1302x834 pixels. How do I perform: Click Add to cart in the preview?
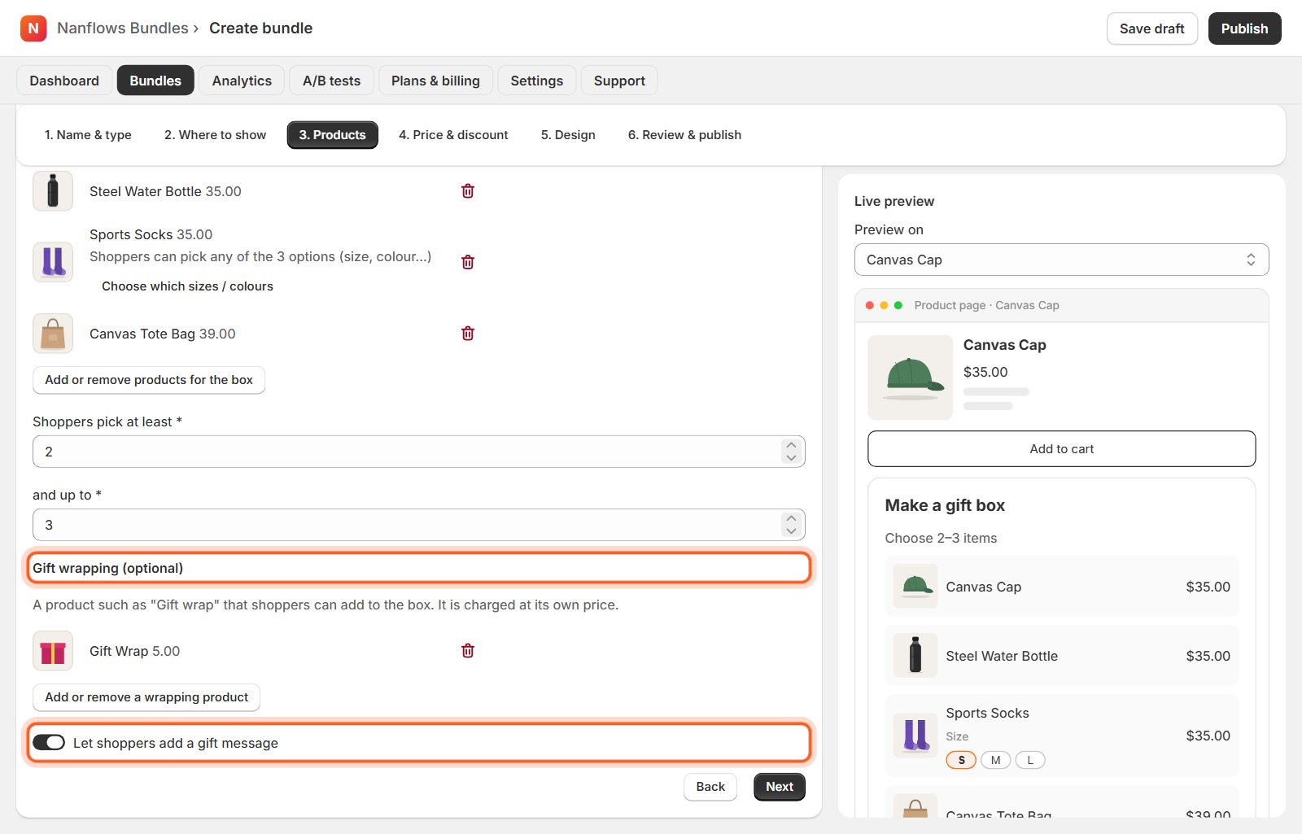pos(1061,449)
